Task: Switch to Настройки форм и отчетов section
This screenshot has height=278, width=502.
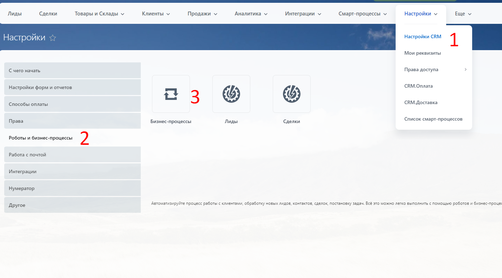Action: [72, 87]
